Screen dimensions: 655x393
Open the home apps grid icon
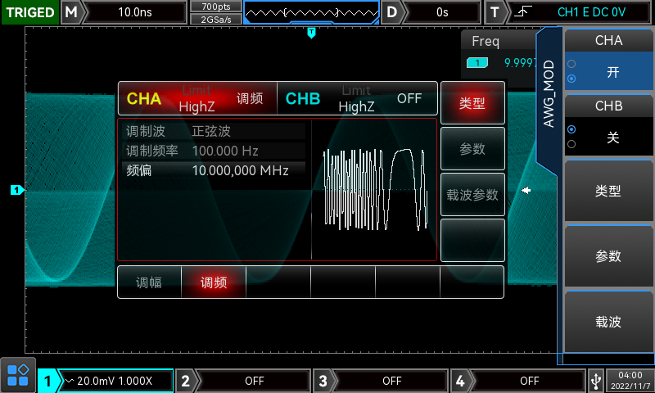click(x=17, y=376)
